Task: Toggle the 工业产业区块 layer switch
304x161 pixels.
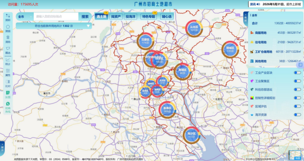Action: 297,73
